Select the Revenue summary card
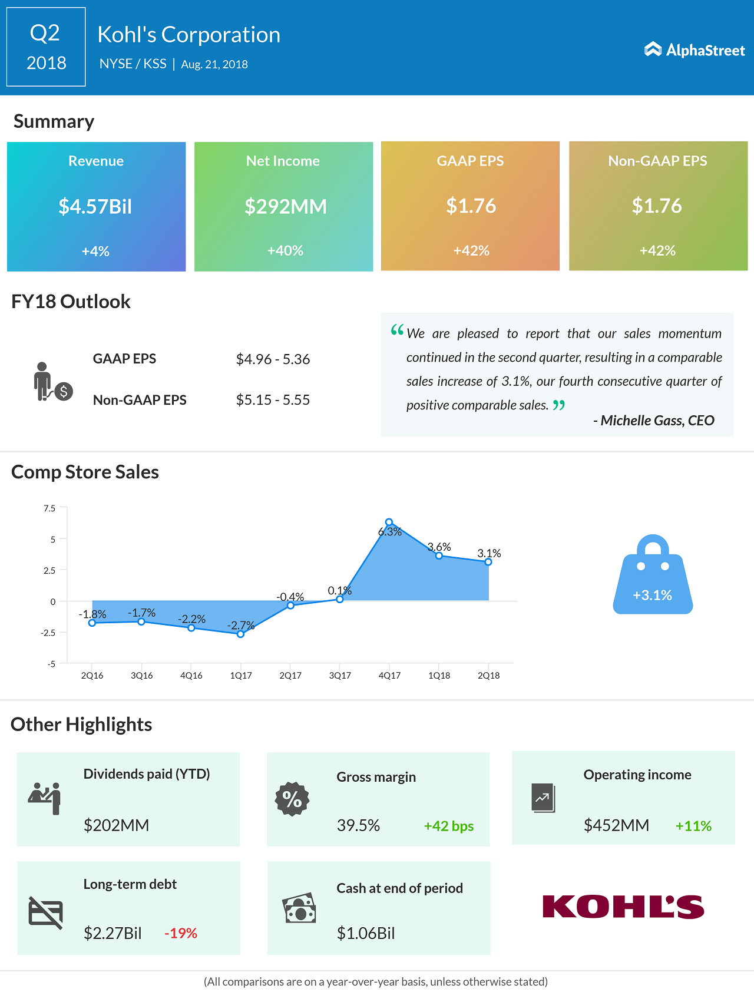 pos(96,206)
